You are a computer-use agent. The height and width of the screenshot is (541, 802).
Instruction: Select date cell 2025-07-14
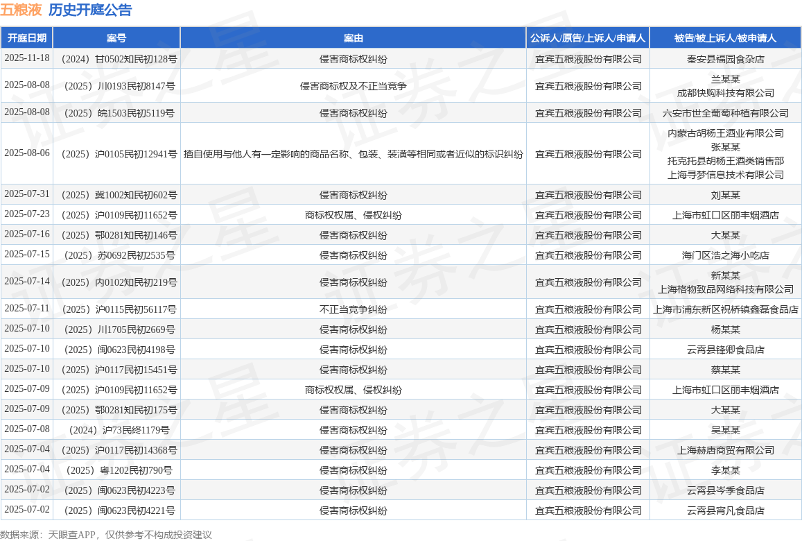point(27,282)
